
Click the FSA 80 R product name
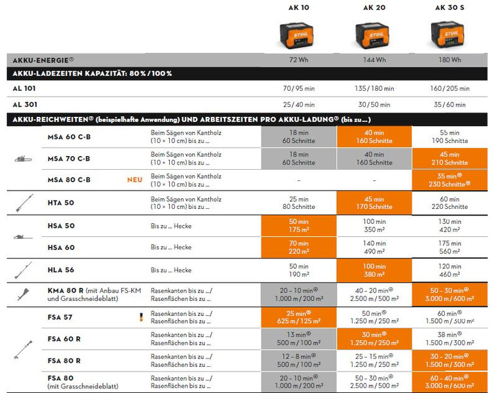click(64, 360)
